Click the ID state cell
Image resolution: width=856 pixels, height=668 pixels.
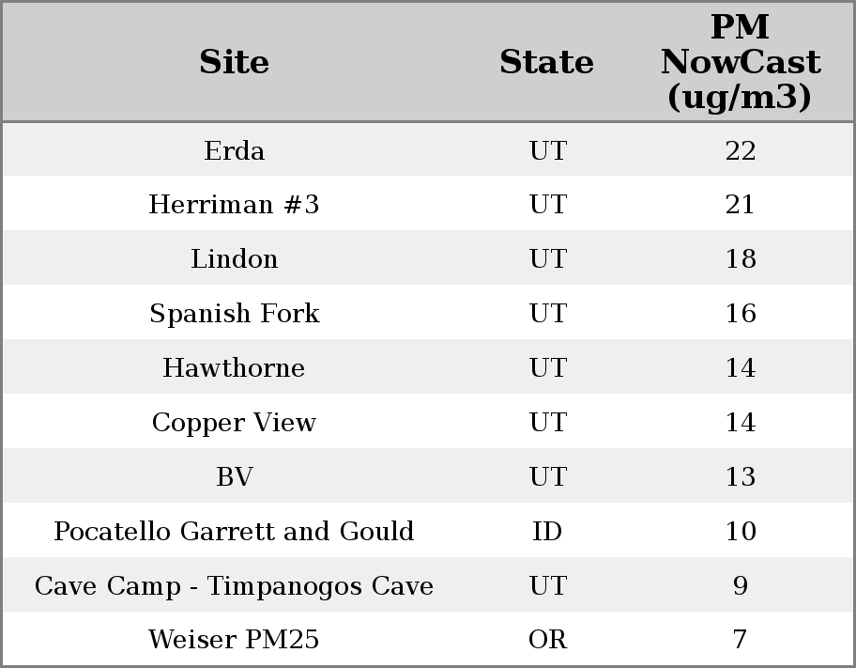(547, 532)
